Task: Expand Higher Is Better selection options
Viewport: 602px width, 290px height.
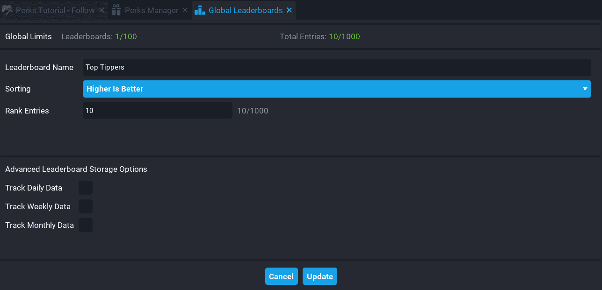Action: (336, 89)
